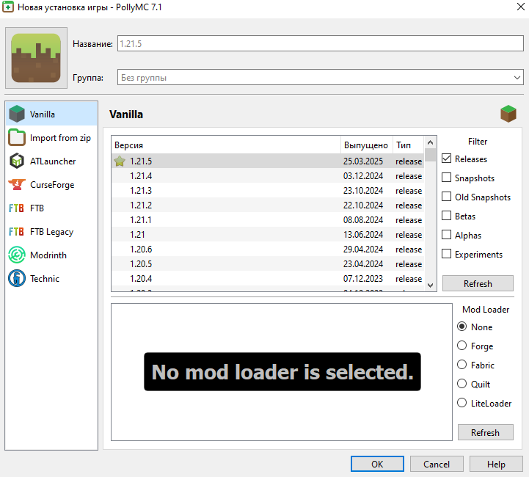The width and height of the screenshot is (529, 477).
Task: Open the Modrinth page
Action: (51, 255)
